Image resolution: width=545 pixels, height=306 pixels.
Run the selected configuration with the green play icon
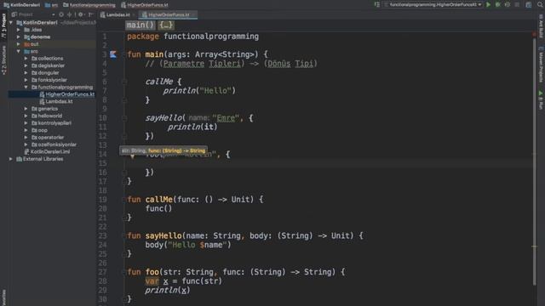(x=488, y=4)
